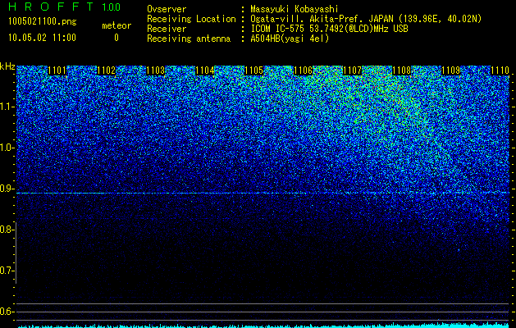Click the 1105 time marker

coord(254,71)
